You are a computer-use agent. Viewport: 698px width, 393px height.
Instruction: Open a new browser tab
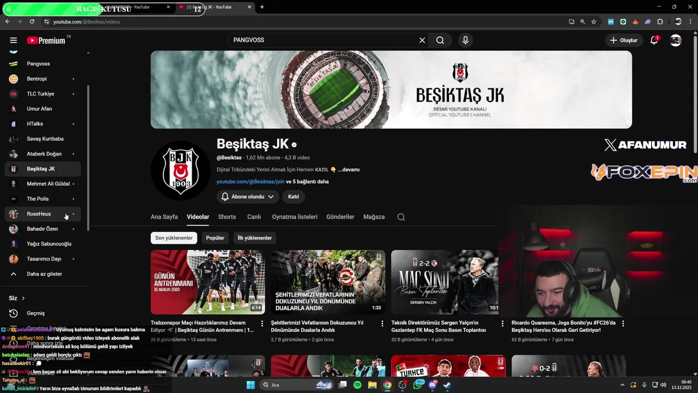point(262,7)
